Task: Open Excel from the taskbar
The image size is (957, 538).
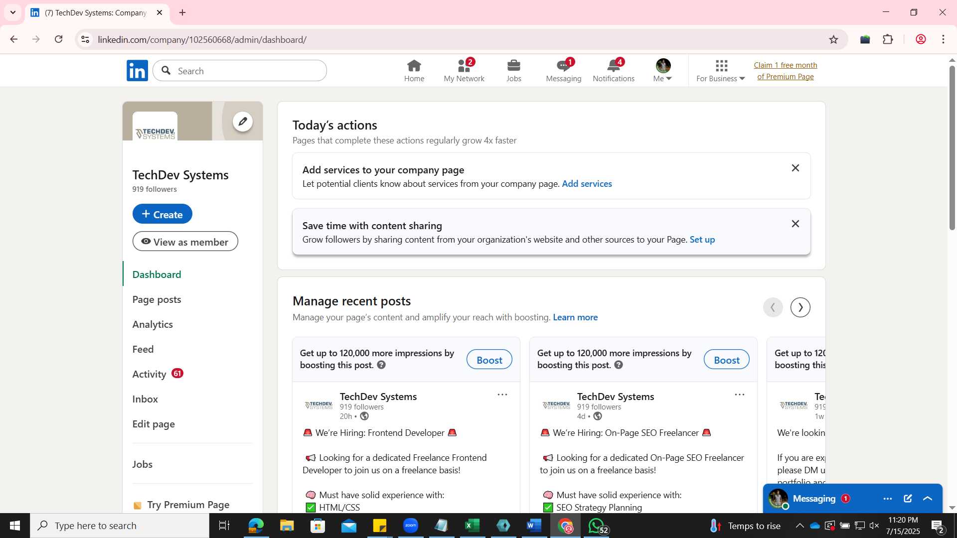Action: tap(472, 526)
